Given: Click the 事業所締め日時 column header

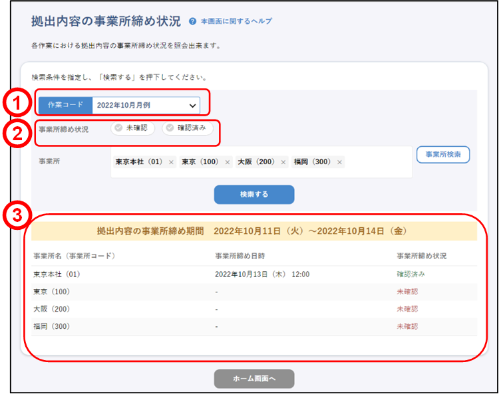Looking at the screenshot, I should coord(241,256).
